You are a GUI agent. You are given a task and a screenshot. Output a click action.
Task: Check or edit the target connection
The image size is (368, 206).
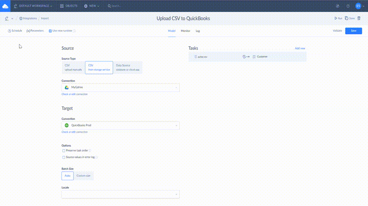[x=75, y=132]
